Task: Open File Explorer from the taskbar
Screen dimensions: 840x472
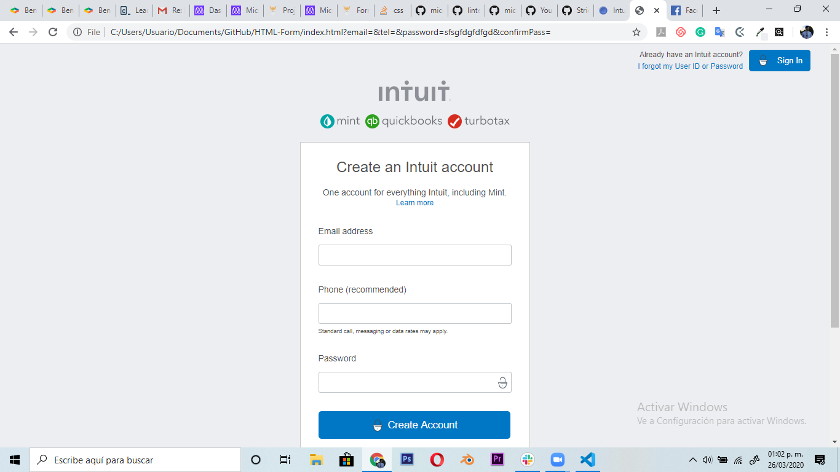Action: tap(316, 460)
